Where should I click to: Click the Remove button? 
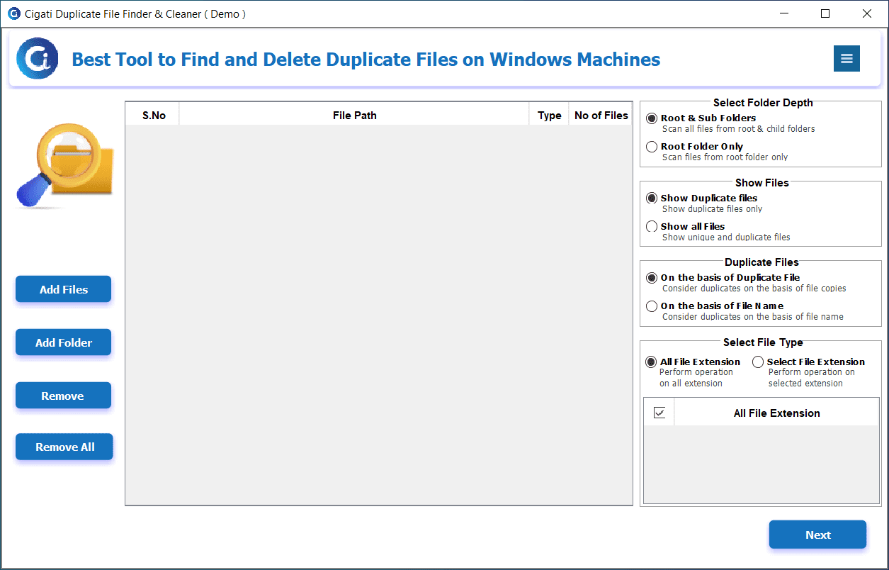click(x=63, y=396)
